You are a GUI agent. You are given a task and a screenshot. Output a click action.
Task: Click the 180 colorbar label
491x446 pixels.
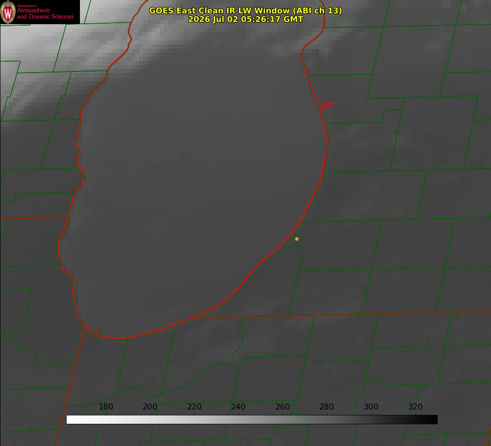coord(106,407)
